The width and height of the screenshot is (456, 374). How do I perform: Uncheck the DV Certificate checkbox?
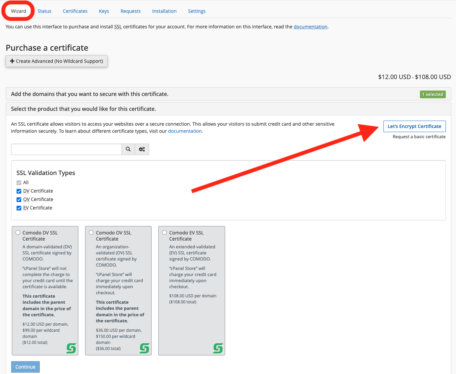19,191
